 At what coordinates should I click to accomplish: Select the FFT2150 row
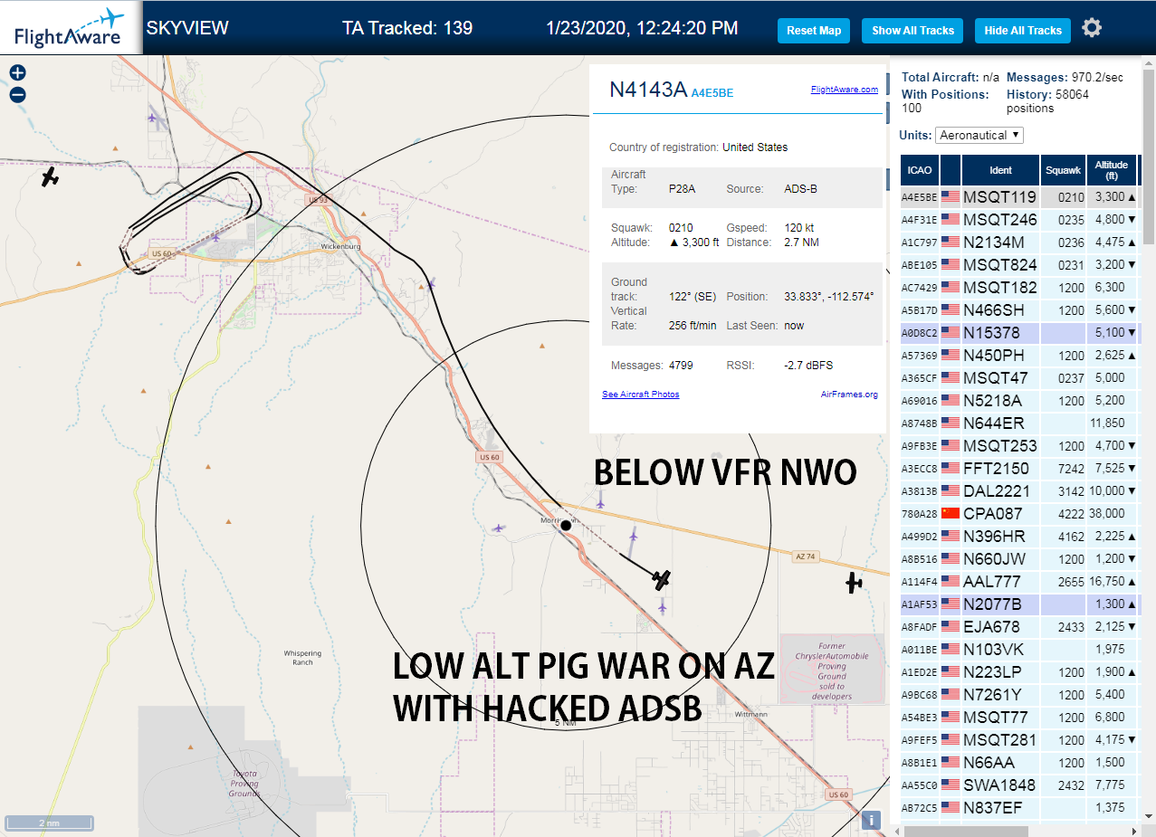pos(1019,468)
